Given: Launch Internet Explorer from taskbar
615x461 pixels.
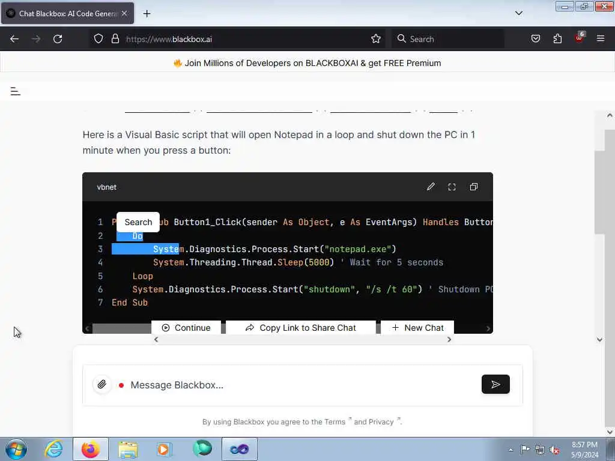Looking at the screenshot, I should [53, 449].
